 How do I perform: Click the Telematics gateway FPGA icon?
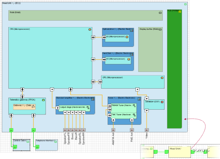pyautogui.click(x=43, y=100)
